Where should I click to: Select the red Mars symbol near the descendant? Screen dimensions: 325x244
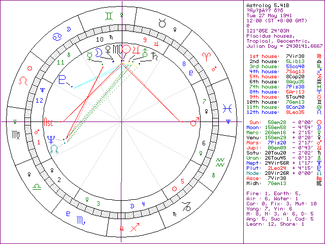tap(193, 122)
